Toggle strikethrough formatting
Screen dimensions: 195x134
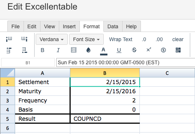(134, 50)
